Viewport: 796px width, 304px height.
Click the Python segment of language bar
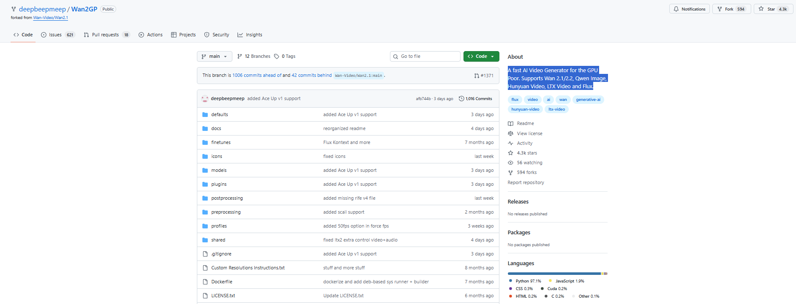(x=553, y=274)
